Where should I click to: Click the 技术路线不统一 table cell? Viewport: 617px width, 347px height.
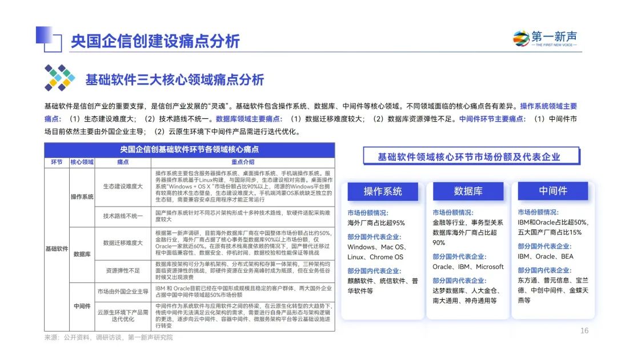(123, 216)
